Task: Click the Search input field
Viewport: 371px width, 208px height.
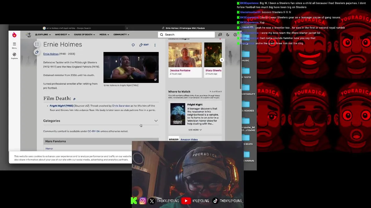Action: tap(186, 35)
